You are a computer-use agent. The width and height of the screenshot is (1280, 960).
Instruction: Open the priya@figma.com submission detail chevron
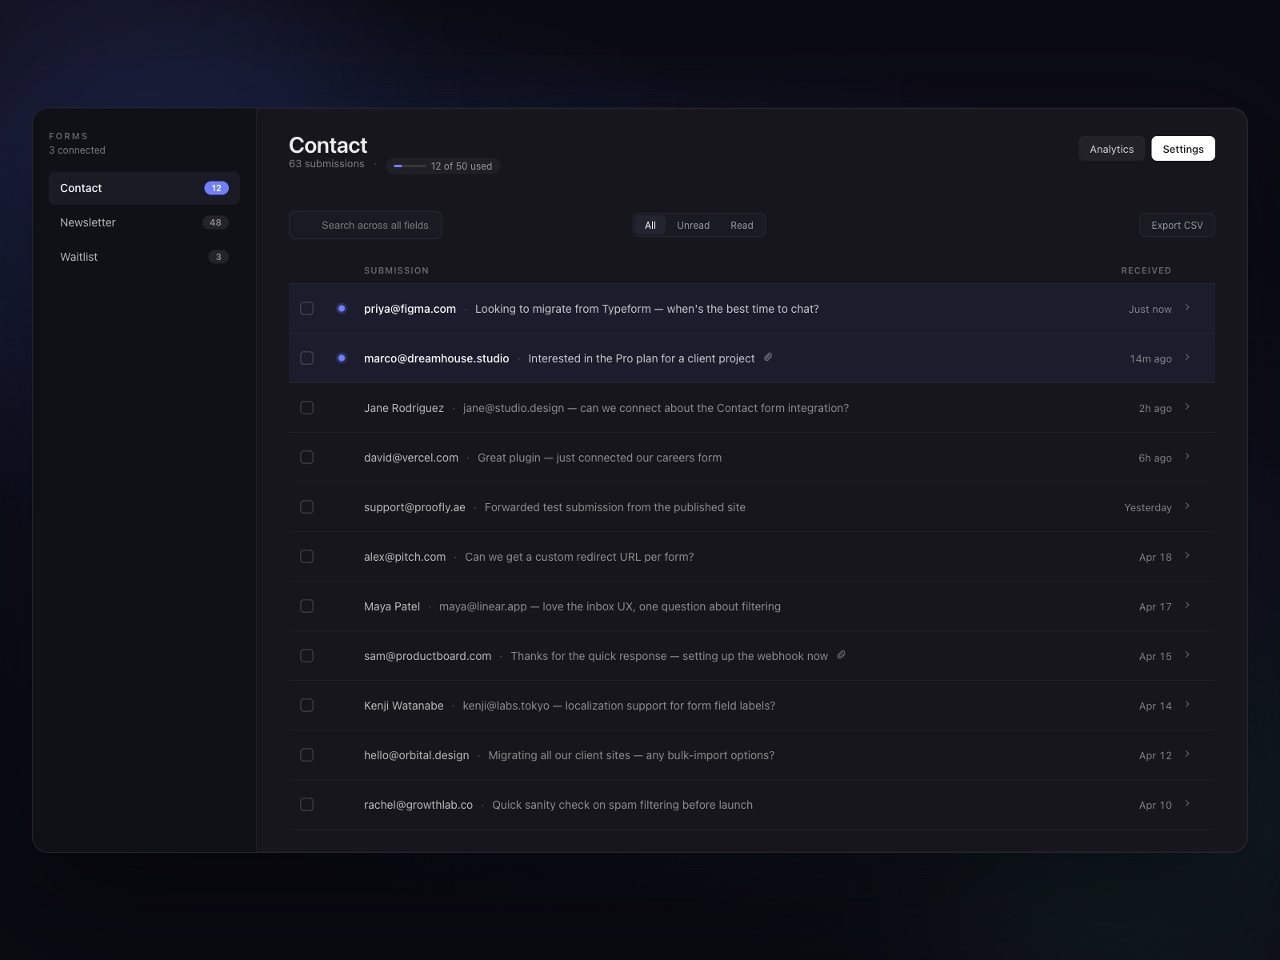(1187, 308)
